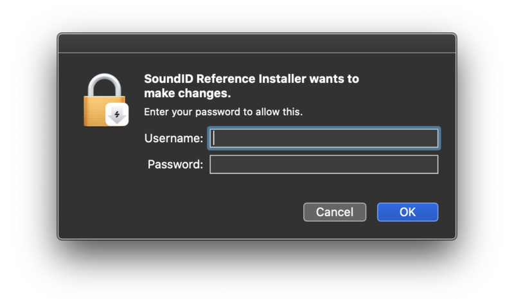Place cursor at the Password field's right end
514x299 pixels.
pyautogui.click(x=434, y=165)
